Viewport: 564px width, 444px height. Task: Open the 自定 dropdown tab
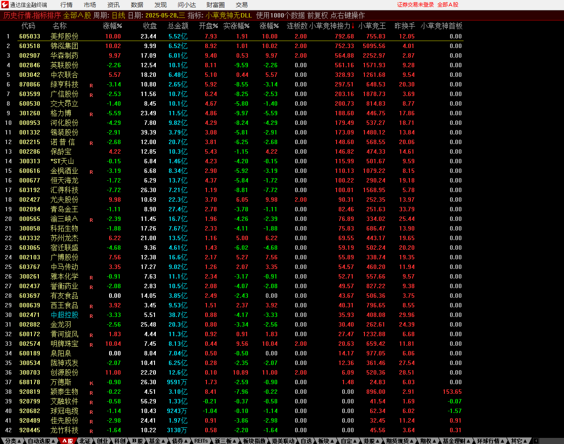point(349,441)
